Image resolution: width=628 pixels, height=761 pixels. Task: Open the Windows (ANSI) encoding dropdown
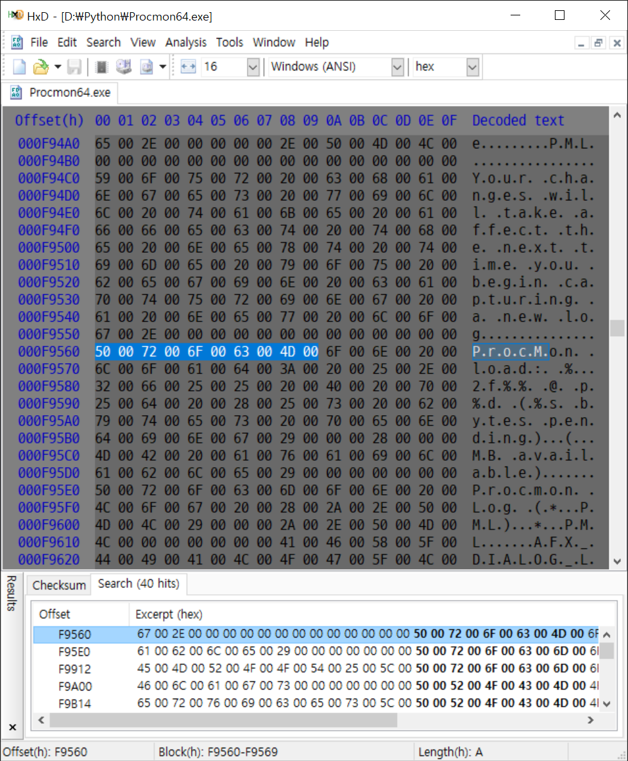point(397,67)
